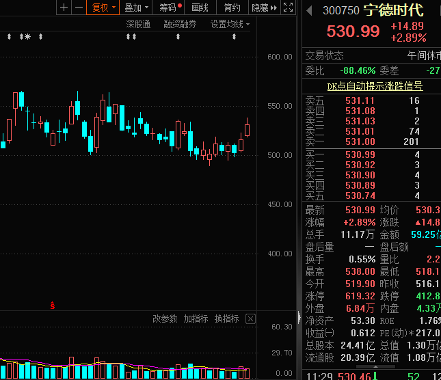Click the red S marker on chart
Image resolution: width=441 pixels, height=380 pixels.
pyautogui.click(x=53, y=305)
